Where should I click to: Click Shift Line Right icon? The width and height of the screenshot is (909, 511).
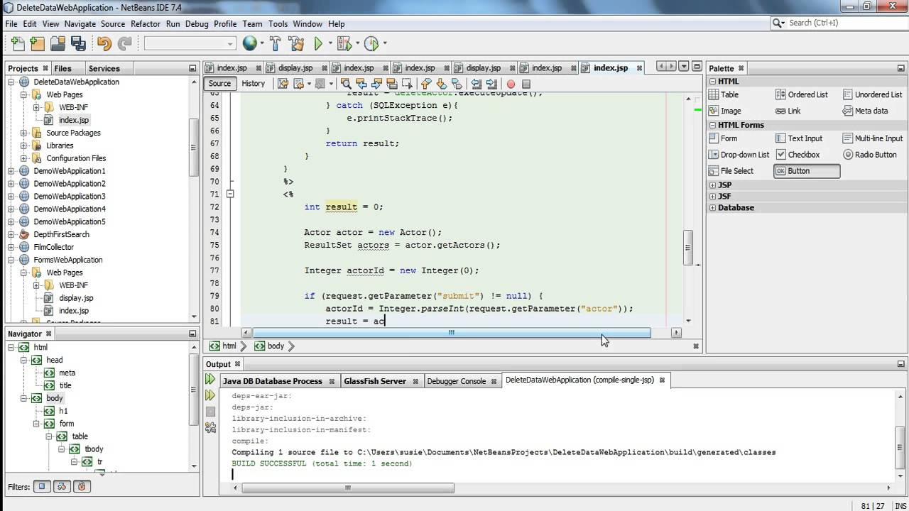pyautogui.click(x=491, y=84)
